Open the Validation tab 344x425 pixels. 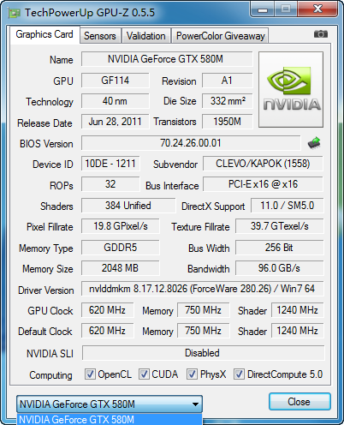coord(146,36)
